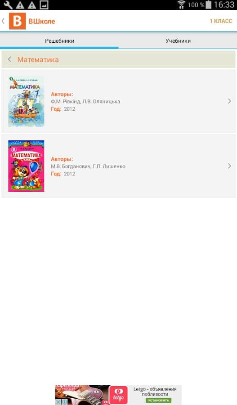Screen dimensions: 237x405
Task: Open the pink Математика dog cover thumbnail
Action: coord(26,166)
